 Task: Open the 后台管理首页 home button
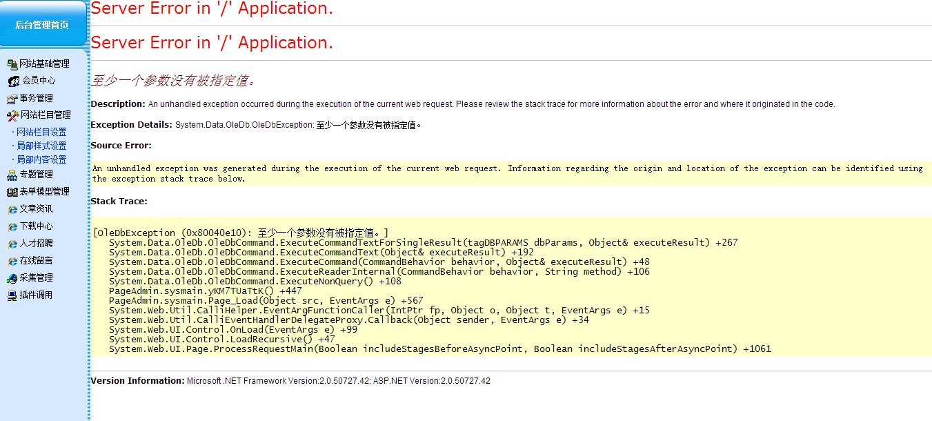(x=42, y=25)
